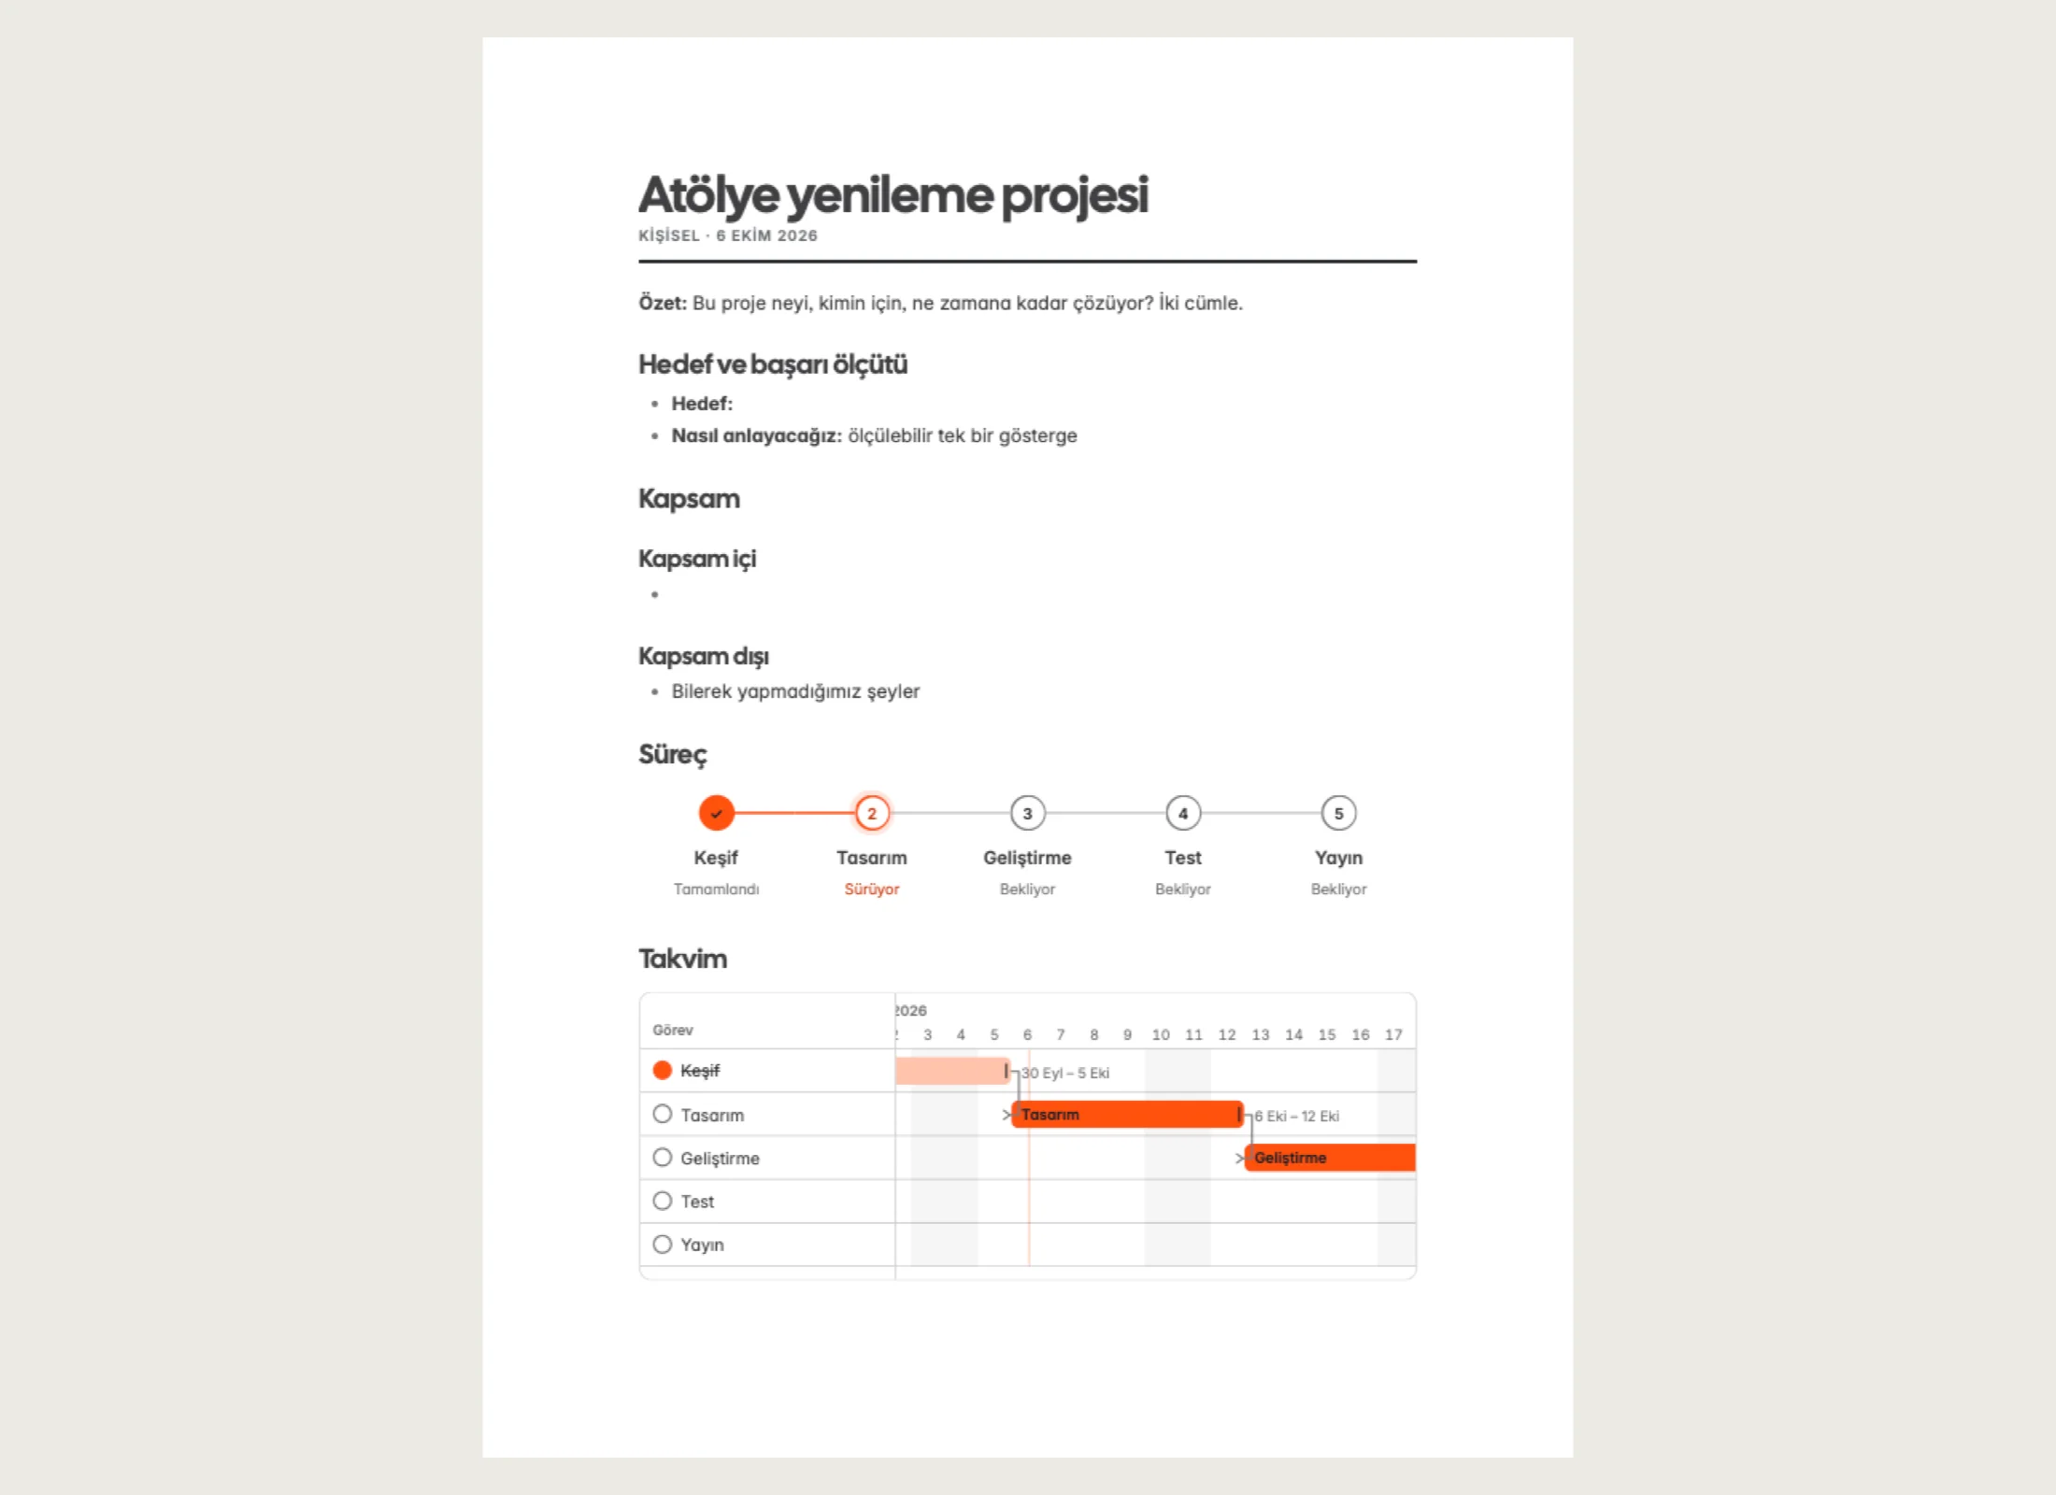Mark the Tasarım task as done
The width and height of the screenshot is (2056, 1495).
663,1114
